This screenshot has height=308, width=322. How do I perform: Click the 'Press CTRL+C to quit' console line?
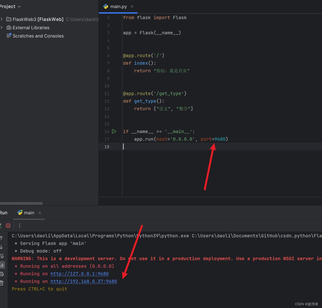coord(39,289)
